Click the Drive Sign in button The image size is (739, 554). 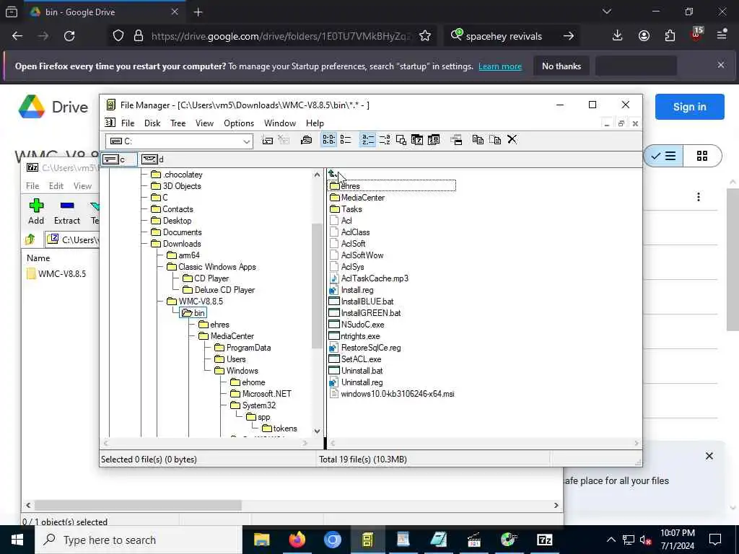(x=689, y=107)
